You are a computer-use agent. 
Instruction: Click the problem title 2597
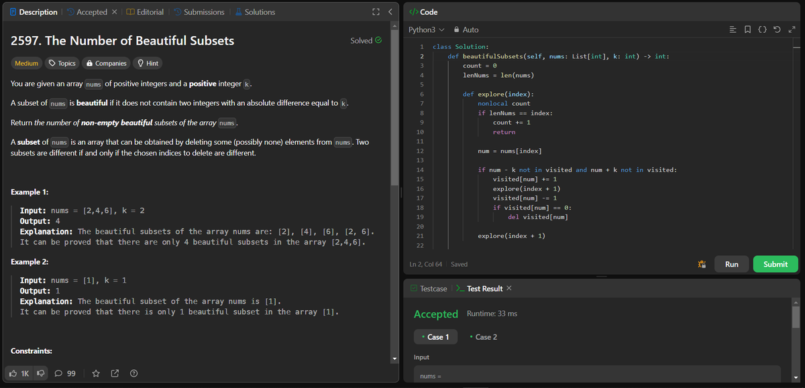pos(123,40)
